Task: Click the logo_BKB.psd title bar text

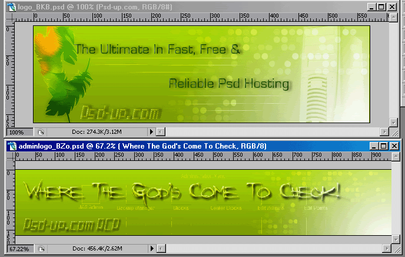Action: click(95, 7)
